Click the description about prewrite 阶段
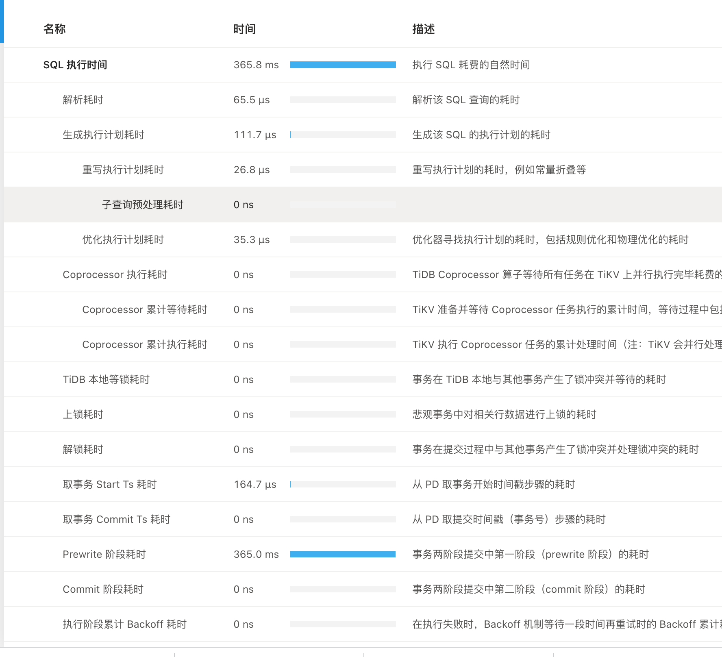The height and width of the screenshot is (657, 722). (531, 555)
